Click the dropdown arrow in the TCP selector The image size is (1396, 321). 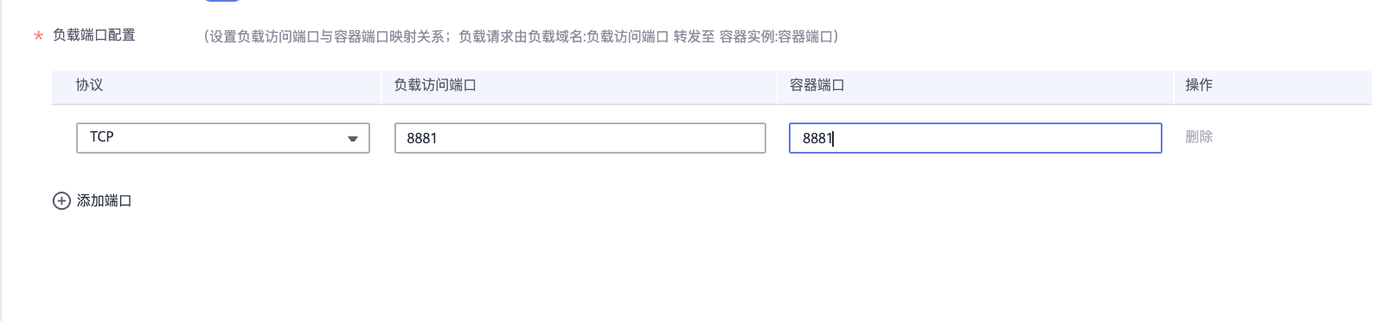[352, 139]
